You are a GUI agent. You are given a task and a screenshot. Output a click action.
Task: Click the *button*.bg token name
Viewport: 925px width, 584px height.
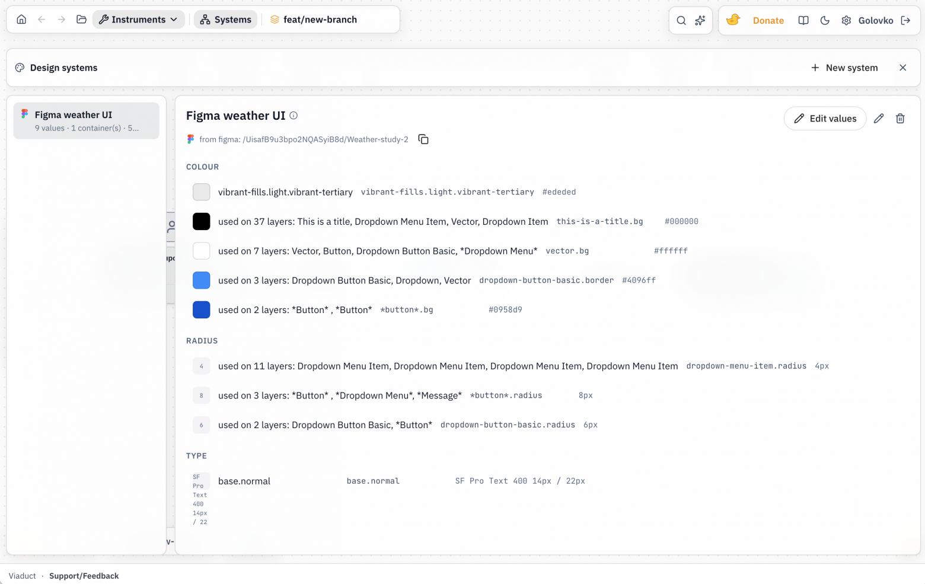[407, 310]
